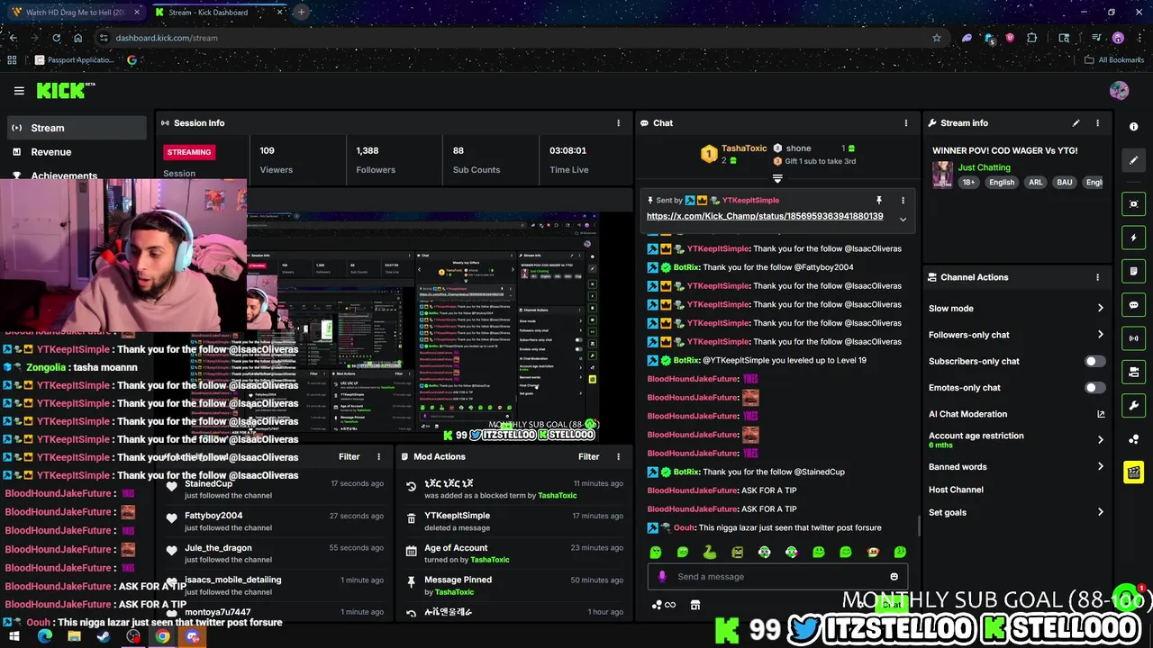Open Channel Actions panel options menu
The width and height of the screenshot is (1153, 648).
(x=1097, y=277)
